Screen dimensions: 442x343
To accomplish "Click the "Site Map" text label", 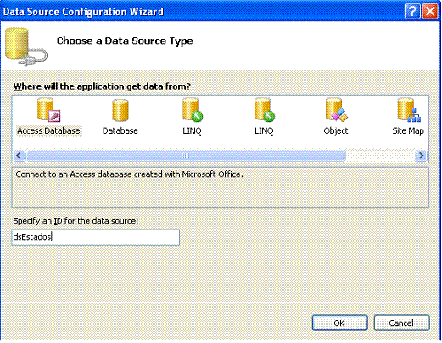I will click(408, 131).
